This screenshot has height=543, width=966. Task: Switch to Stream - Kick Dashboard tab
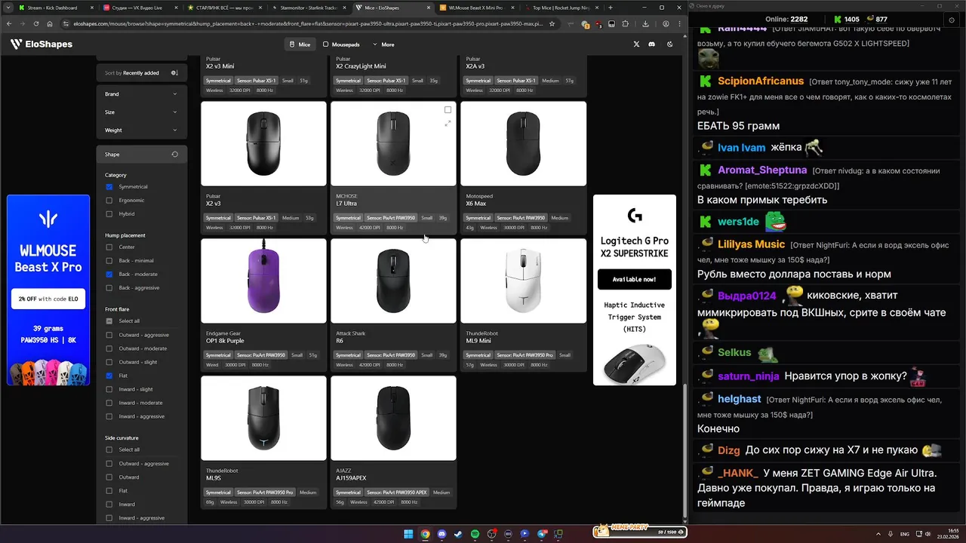click(55, 8)
